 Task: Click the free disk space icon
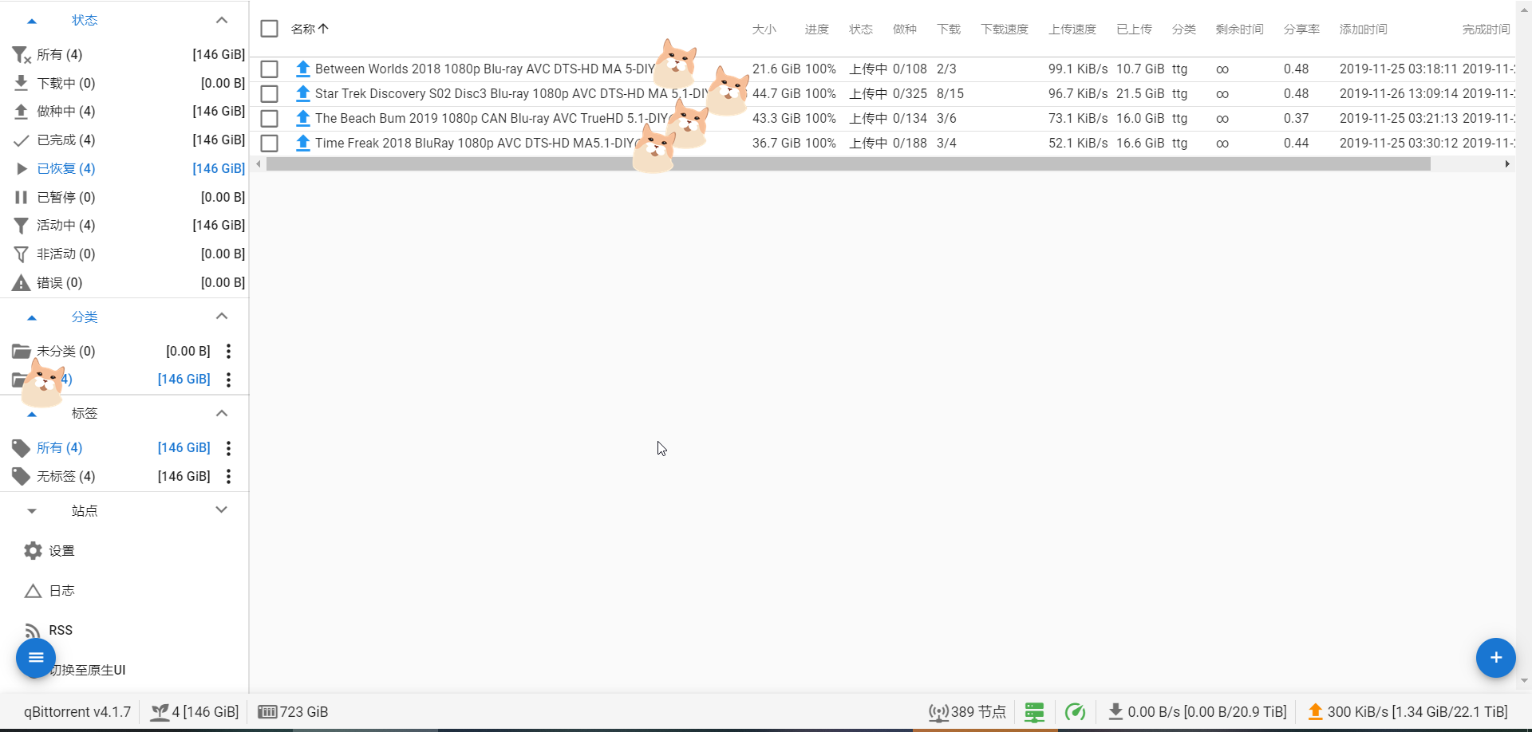[267, 712]
